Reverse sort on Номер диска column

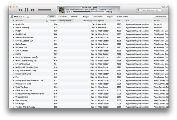pos(66,21)
